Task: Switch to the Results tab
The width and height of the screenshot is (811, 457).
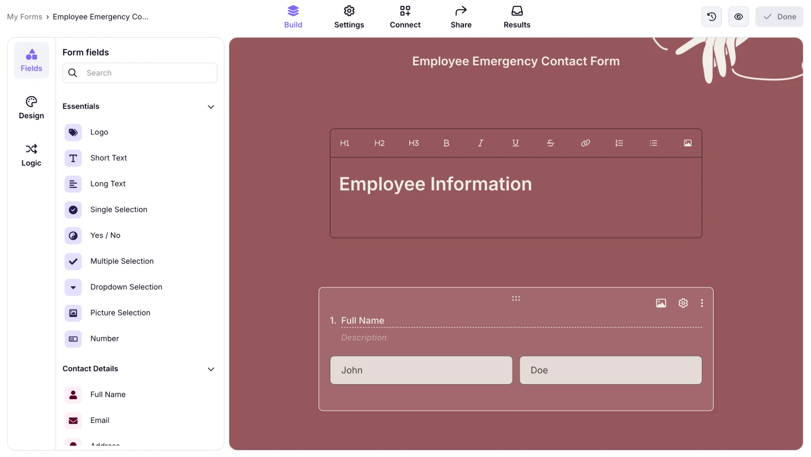Action: [516, 17]
